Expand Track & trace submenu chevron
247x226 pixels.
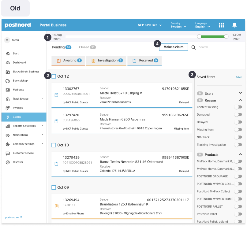[42, 98]
